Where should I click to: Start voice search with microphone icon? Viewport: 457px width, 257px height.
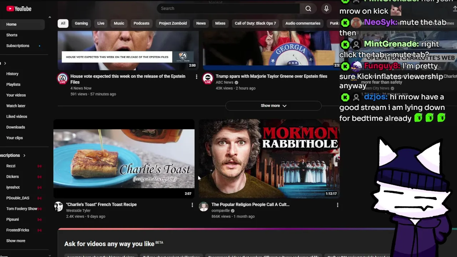click(x=326, y=9)
